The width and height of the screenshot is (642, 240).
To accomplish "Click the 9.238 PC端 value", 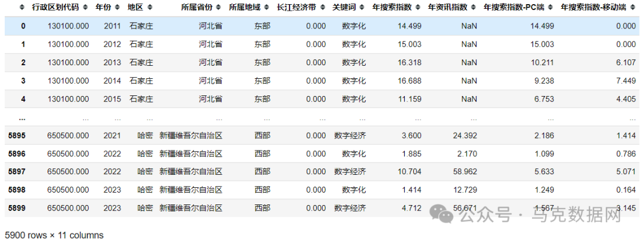I will coord(544,81).
